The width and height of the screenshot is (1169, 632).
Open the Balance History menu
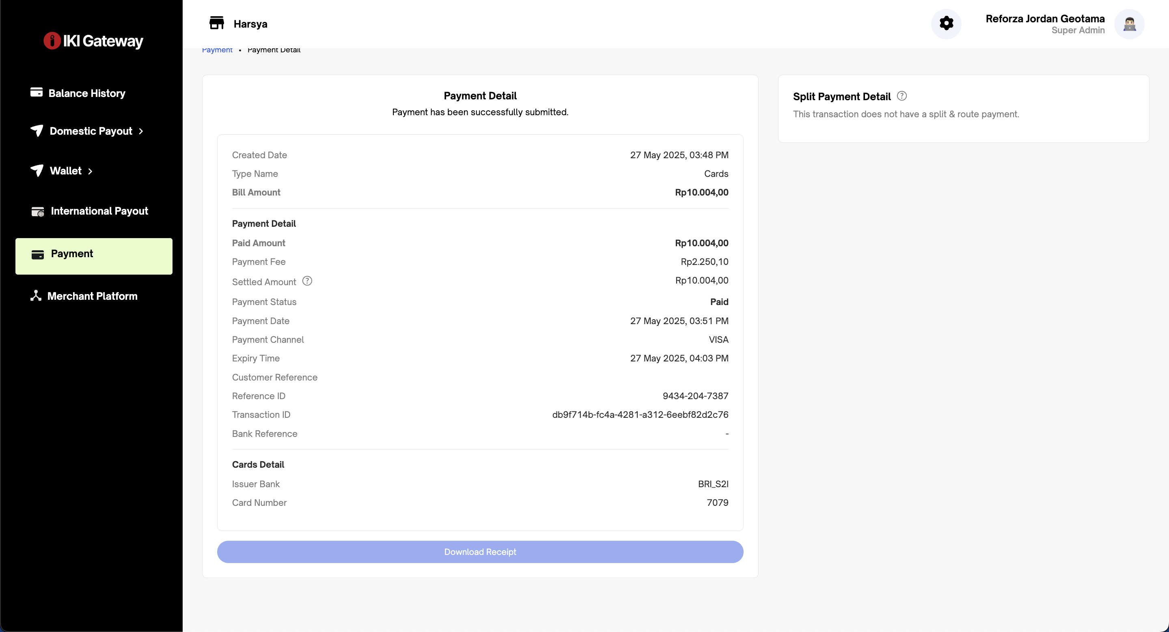(87, 93)
